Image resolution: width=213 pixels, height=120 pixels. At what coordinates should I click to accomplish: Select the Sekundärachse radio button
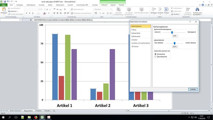tap(155, 57)
